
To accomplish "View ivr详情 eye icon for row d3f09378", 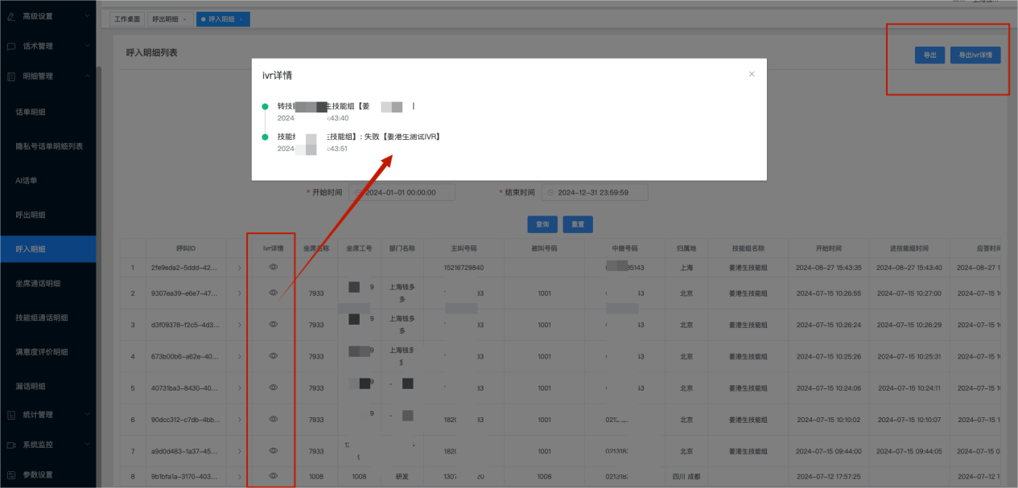I will tap(273, 324).
